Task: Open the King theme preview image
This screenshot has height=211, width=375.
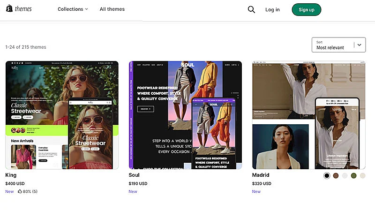Action: tap(62, 115)
